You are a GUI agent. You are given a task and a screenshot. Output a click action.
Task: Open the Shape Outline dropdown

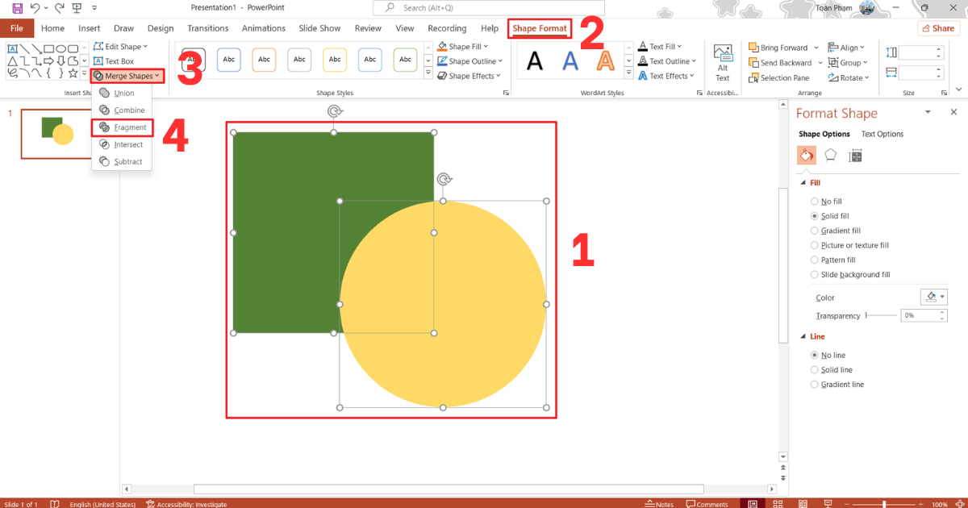coord(469,61)
